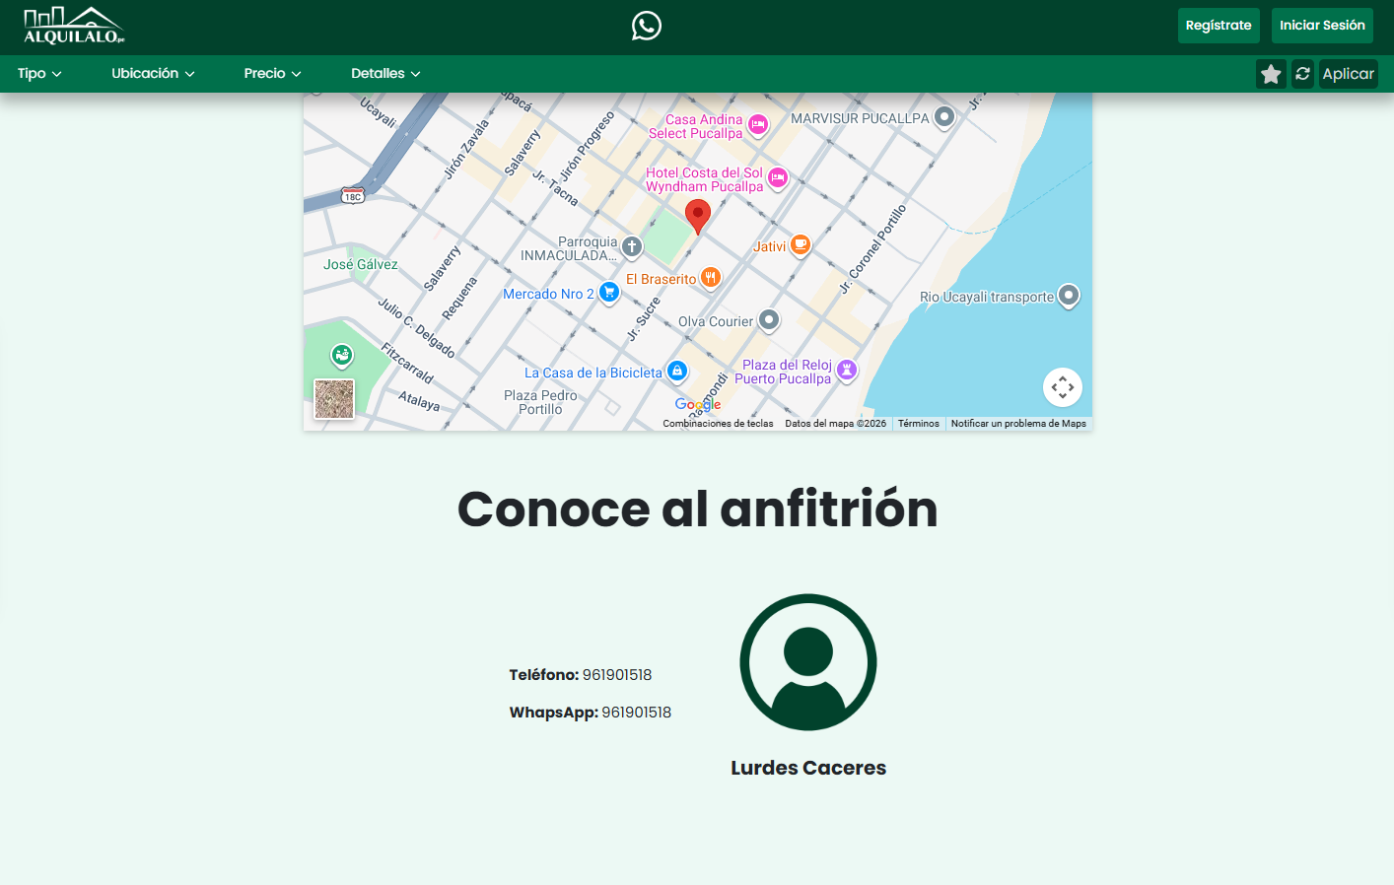Click the Mercado Nro 2 shopping marker
This screenshot has width=1394, height=885.
click(609, 292)
